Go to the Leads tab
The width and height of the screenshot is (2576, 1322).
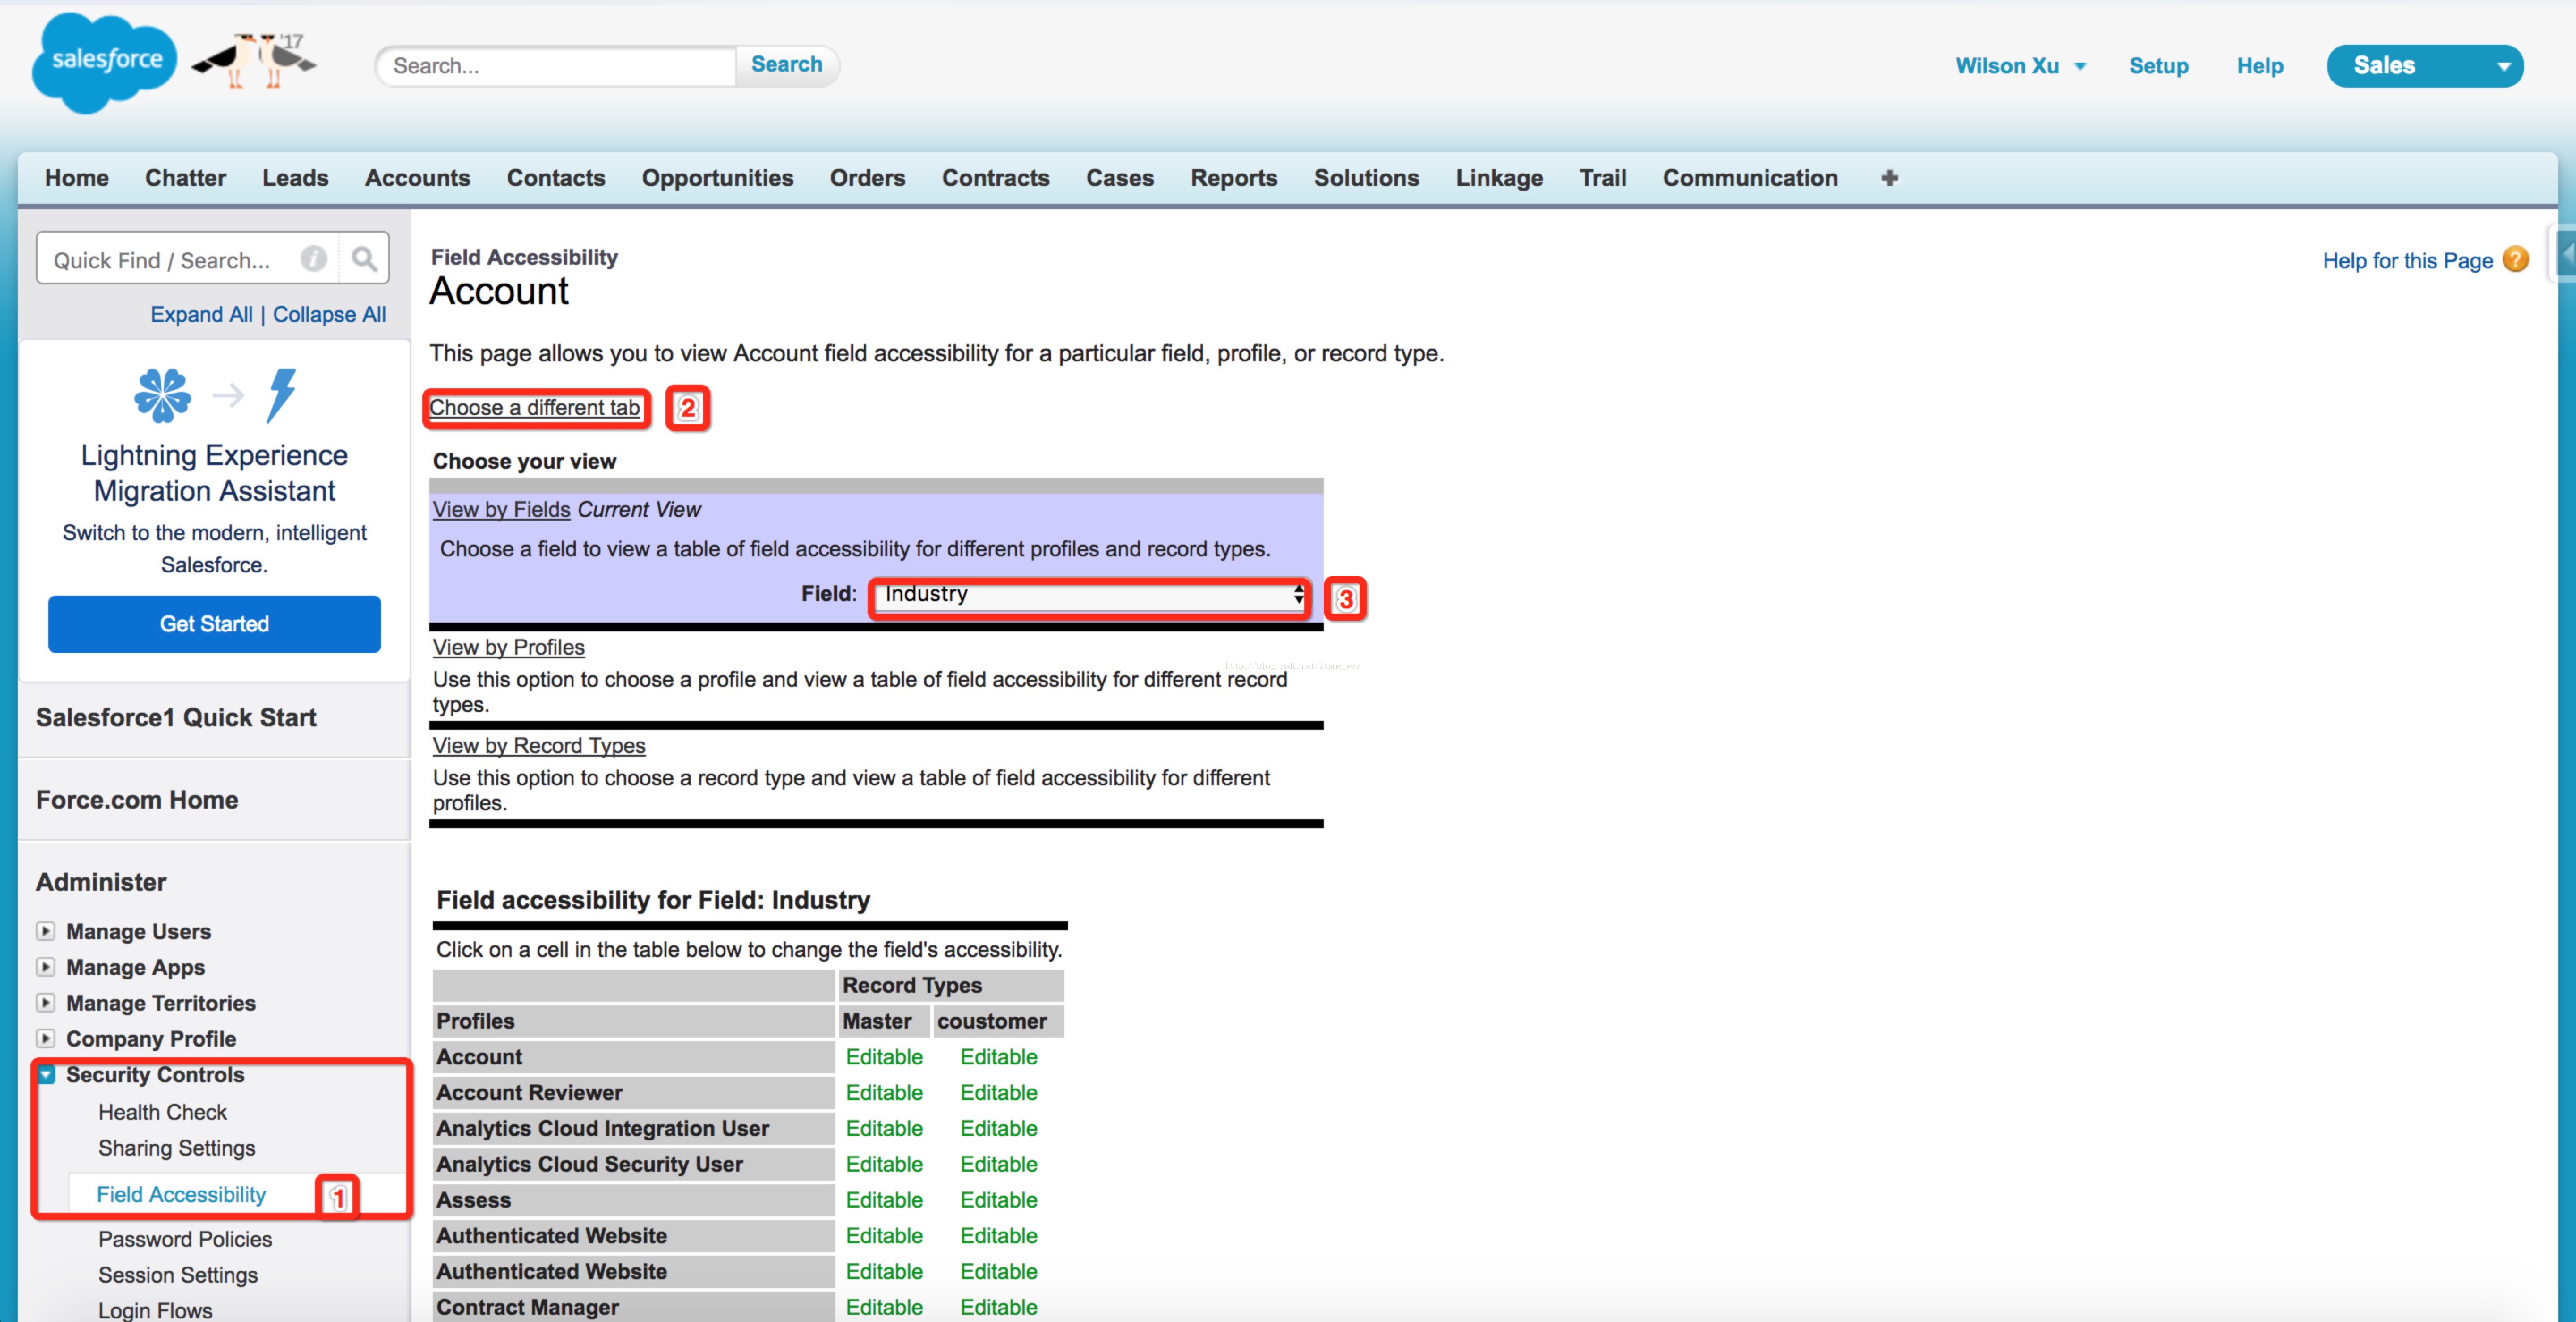pyautogui.click(x=295, y=178)
